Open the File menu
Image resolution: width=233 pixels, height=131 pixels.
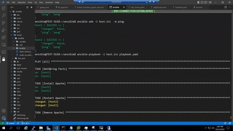(8, 3)
